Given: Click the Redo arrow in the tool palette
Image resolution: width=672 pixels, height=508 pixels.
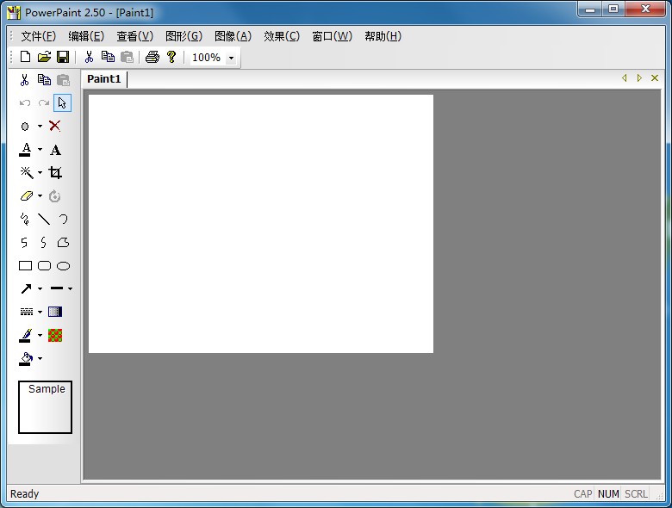Looking at the screenshot, I should click(44, 102).
